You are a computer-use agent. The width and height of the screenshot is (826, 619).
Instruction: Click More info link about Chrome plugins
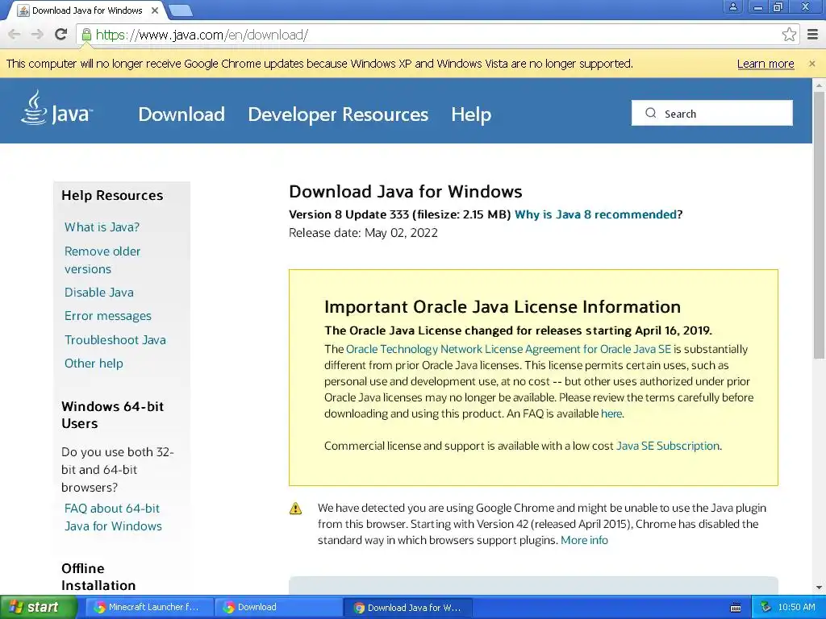coord(584,540)
